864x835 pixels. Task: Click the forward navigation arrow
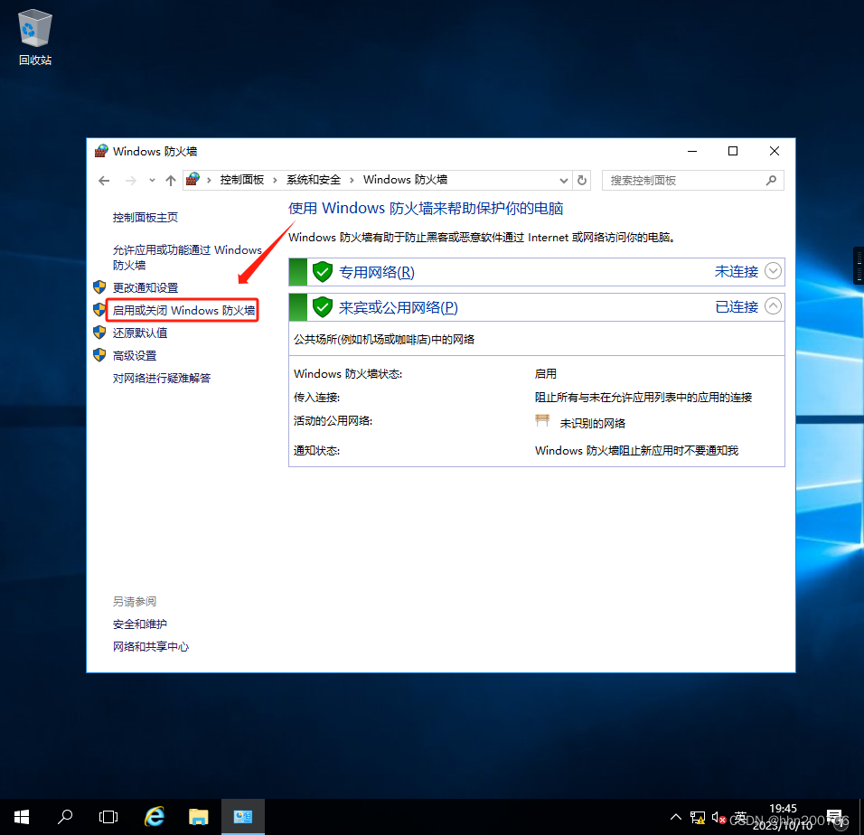click(x=130, y=181)
